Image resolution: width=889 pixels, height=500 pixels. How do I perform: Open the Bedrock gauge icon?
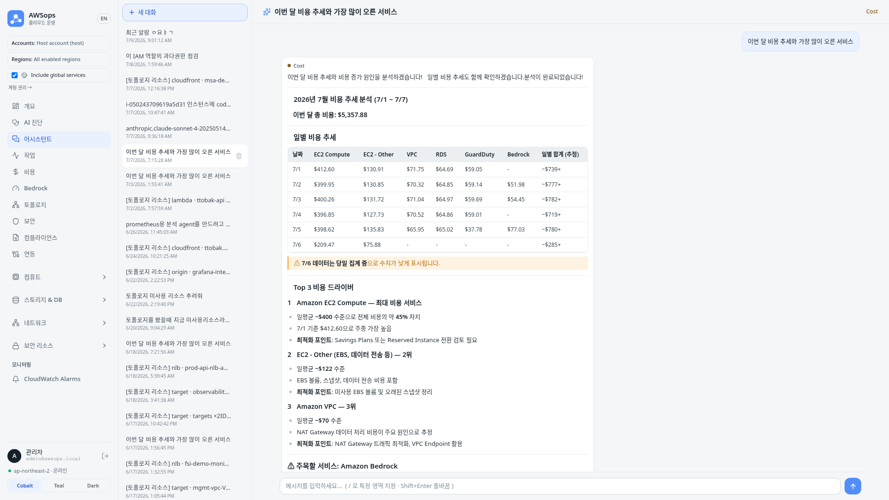[x=16, y=188]
